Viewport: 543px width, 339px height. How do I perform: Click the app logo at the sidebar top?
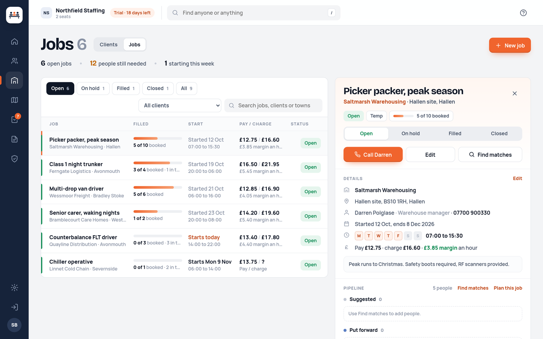pos(14,15)
